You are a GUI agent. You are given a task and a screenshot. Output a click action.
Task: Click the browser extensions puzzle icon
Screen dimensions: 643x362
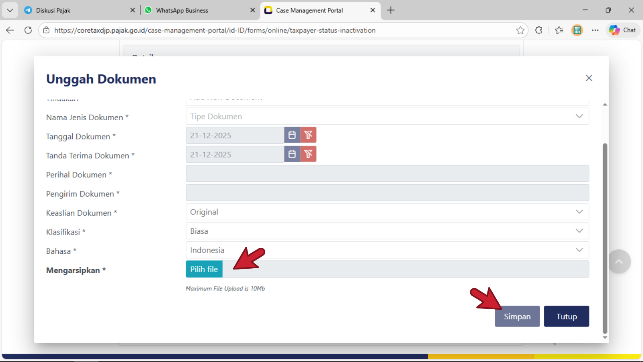pos(539,30)
